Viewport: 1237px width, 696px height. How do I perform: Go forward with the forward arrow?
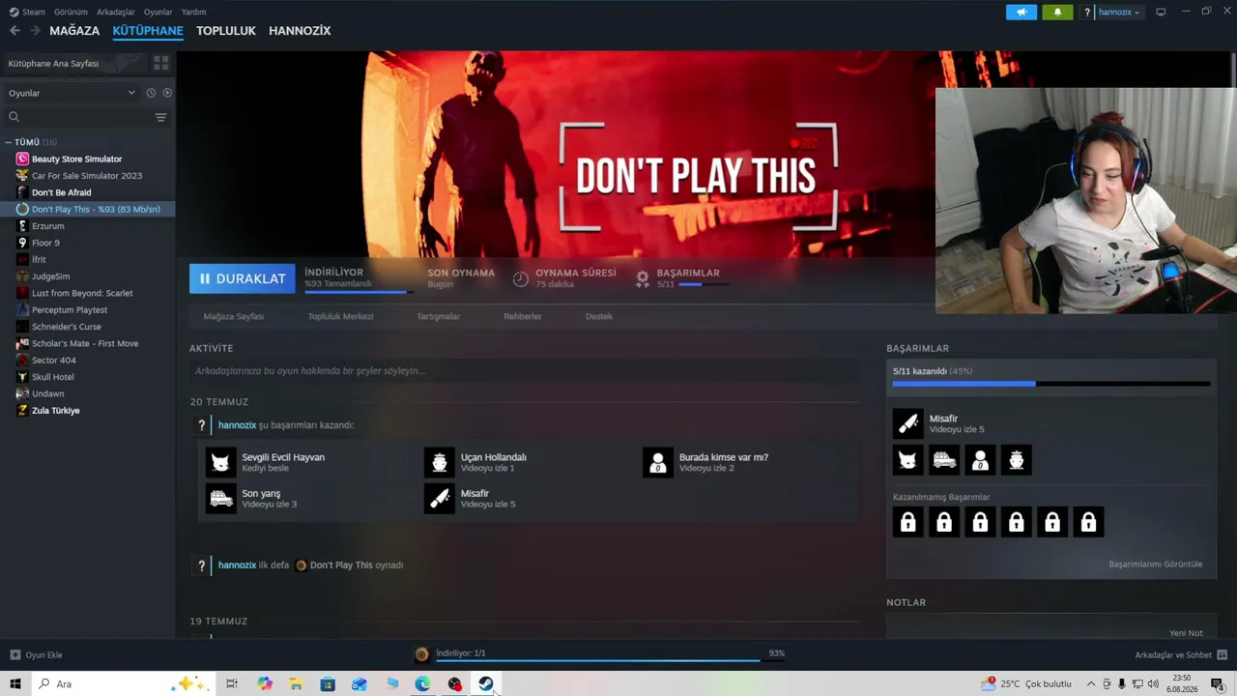coord(35,31)
